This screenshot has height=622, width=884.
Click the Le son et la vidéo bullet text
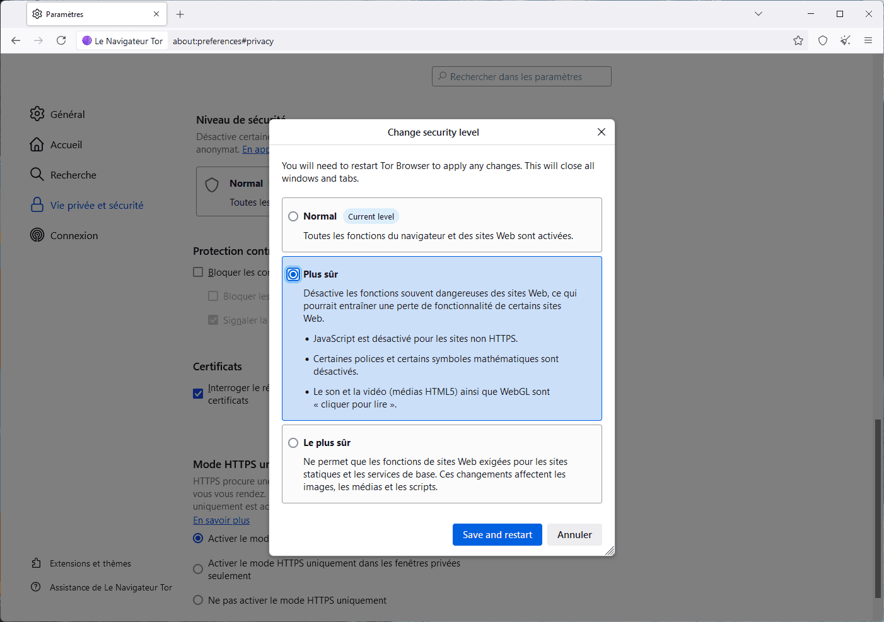(x=431, y=398)
